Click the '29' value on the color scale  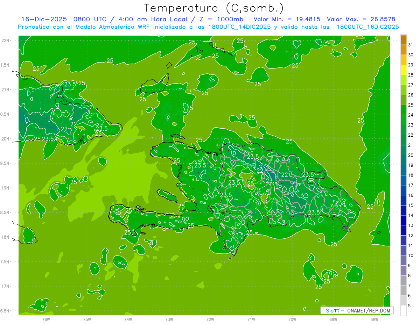[411, 65]
